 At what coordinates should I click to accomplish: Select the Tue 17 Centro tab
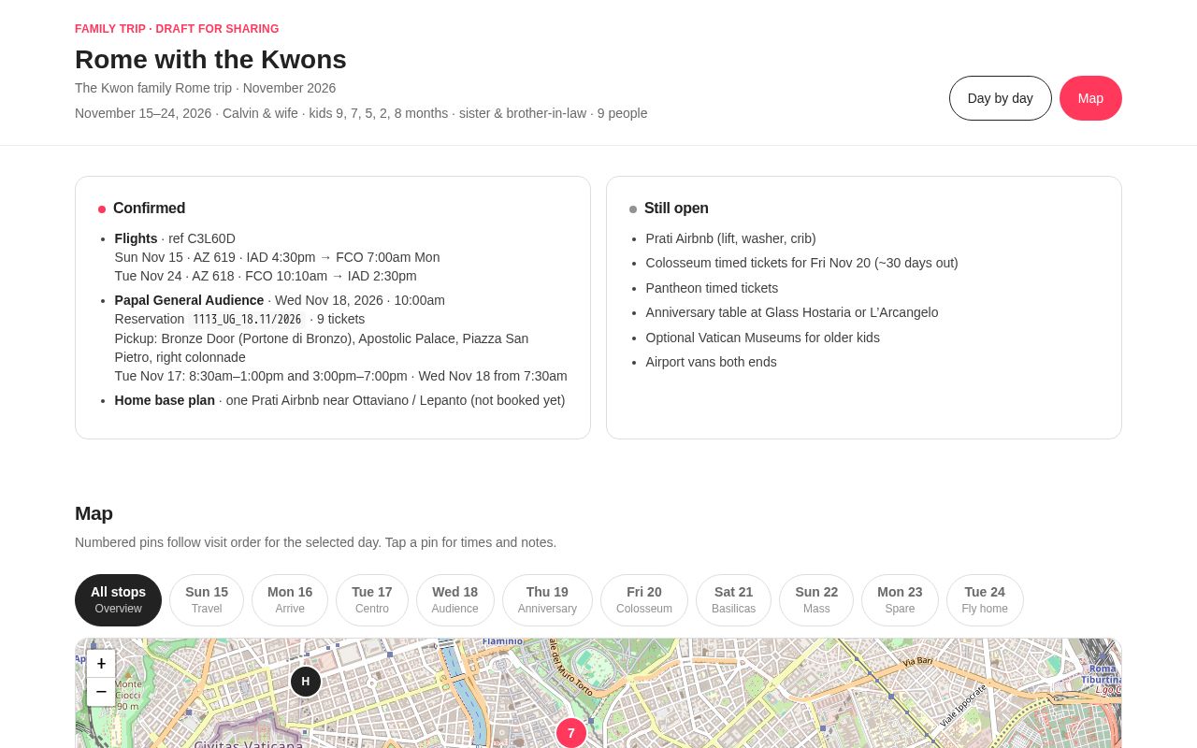tap(372, 600)
